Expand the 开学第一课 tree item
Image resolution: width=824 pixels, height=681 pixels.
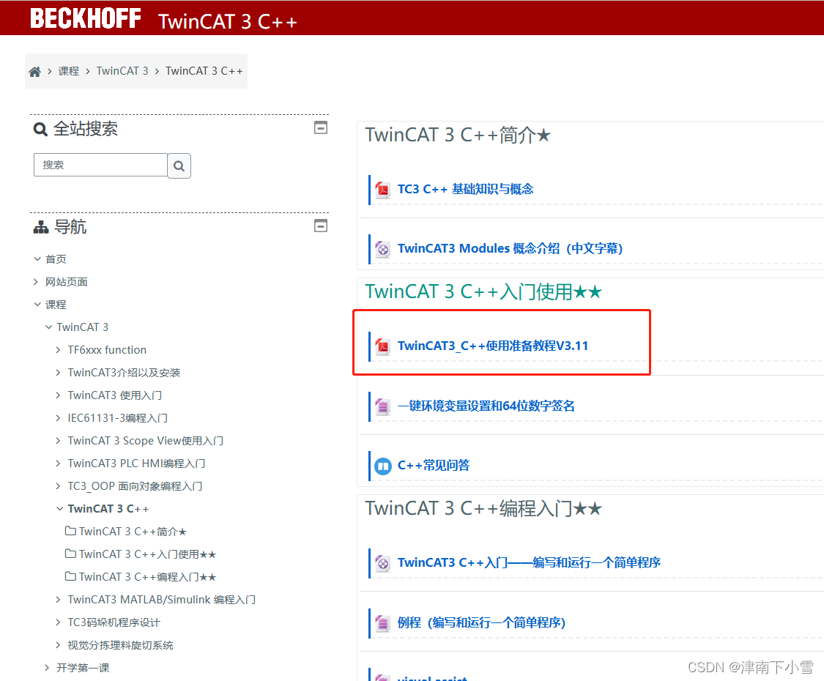tap(46, 667)
